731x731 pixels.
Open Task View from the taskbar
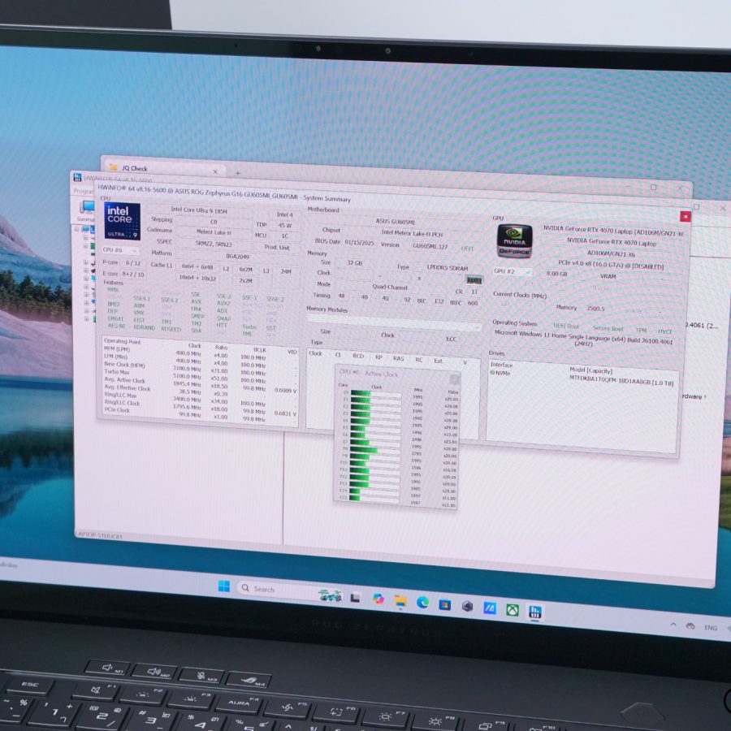[355, 597]
